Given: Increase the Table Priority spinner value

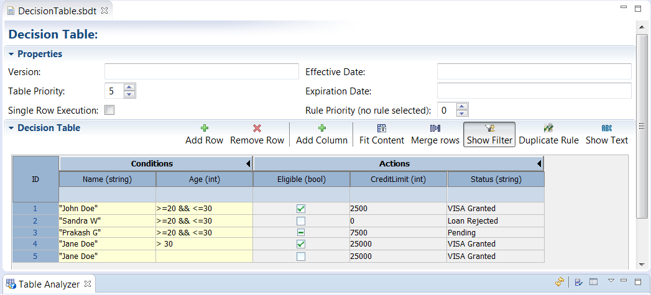Looking at the screenshot, I should (129, 88).
